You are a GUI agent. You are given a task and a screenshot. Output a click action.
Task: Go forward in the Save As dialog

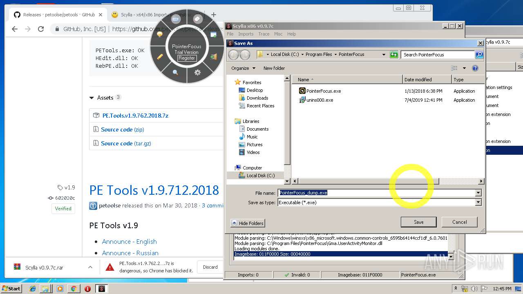pyautogui.click(x=245, y=54)
